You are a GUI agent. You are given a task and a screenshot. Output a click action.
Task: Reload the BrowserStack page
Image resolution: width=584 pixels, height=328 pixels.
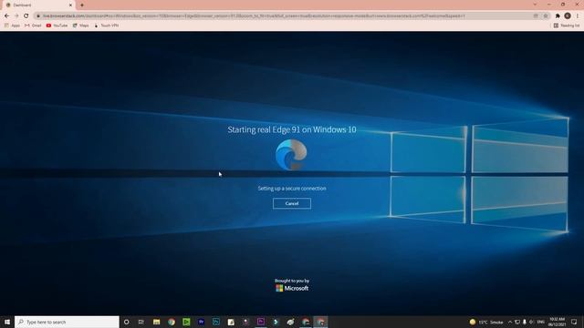(x=26, y=16)
